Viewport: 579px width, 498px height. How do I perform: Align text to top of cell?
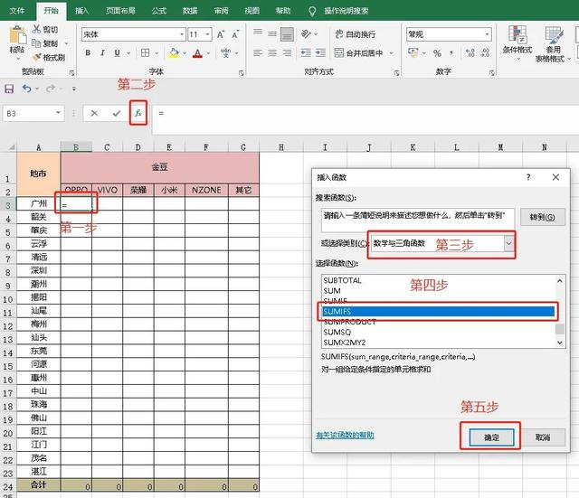pos(258,34)
